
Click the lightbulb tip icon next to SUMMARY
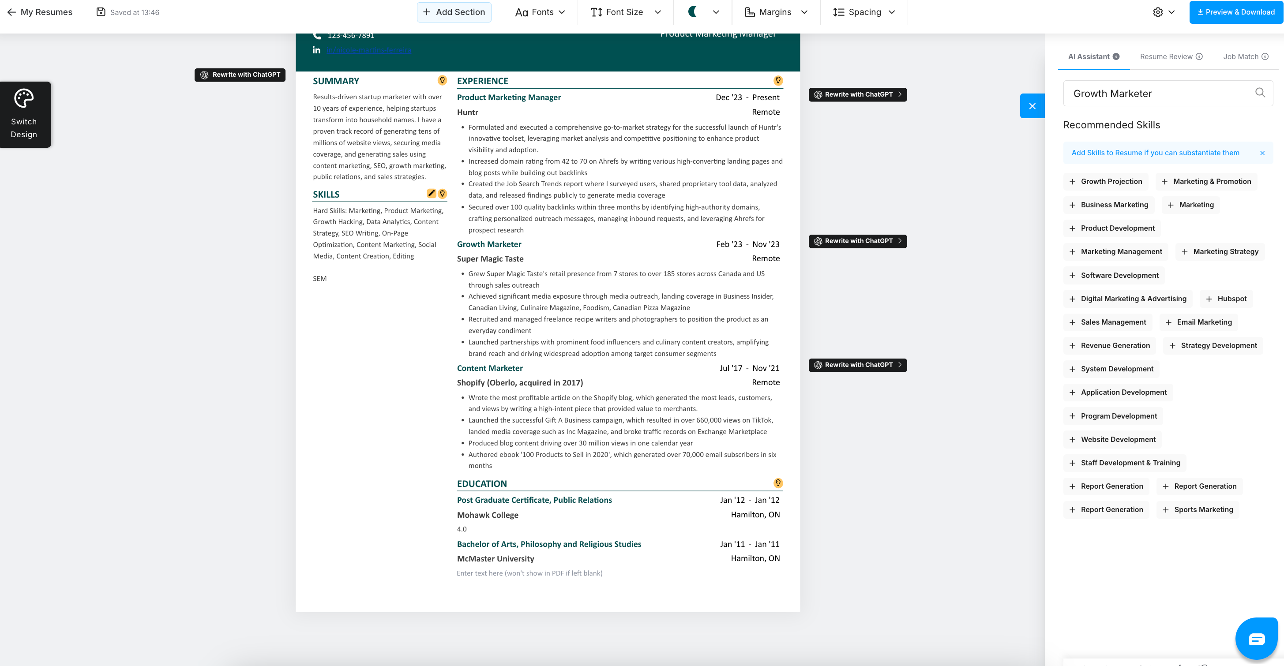click(x=442, y=80)
